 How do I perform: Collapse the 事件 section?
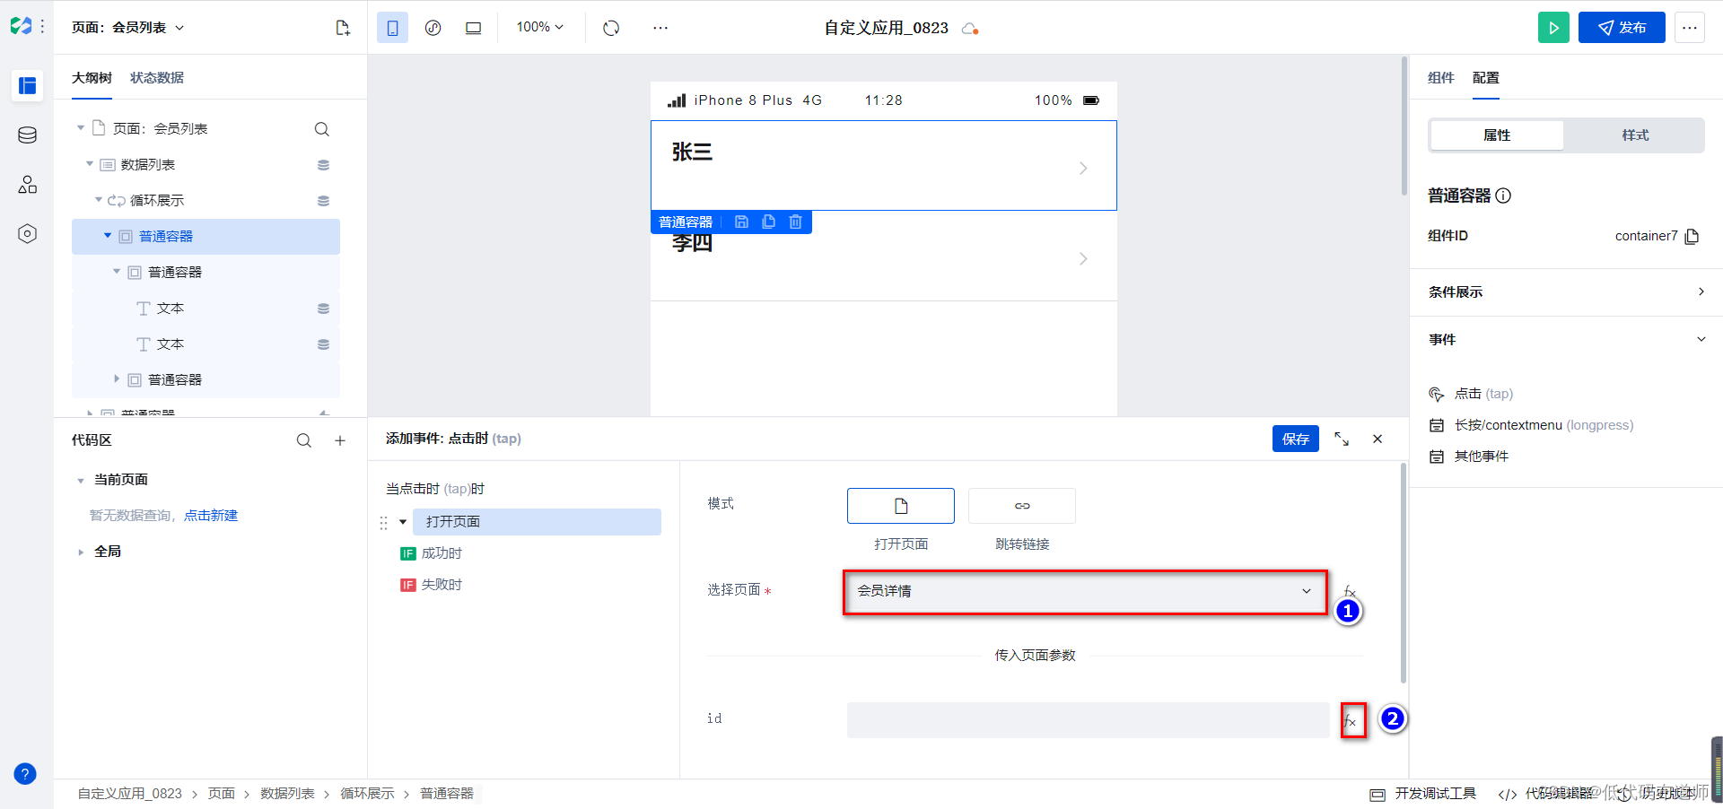1566,340
